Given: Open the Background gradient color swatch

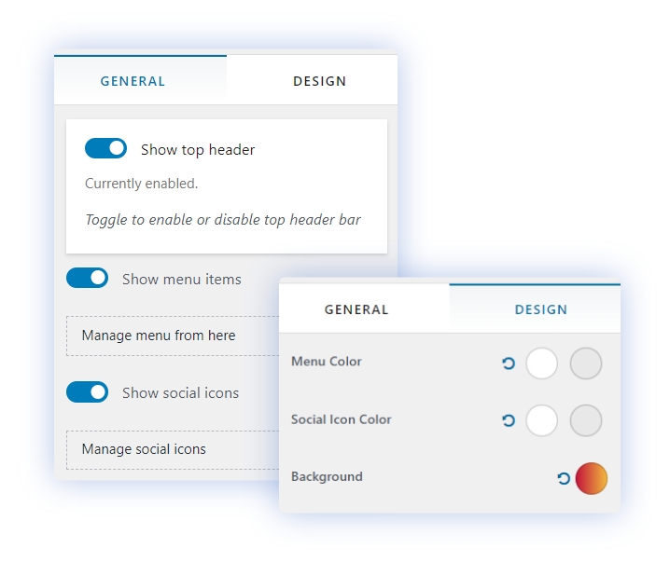Looking at the screenshot, I should pos(592,478).
